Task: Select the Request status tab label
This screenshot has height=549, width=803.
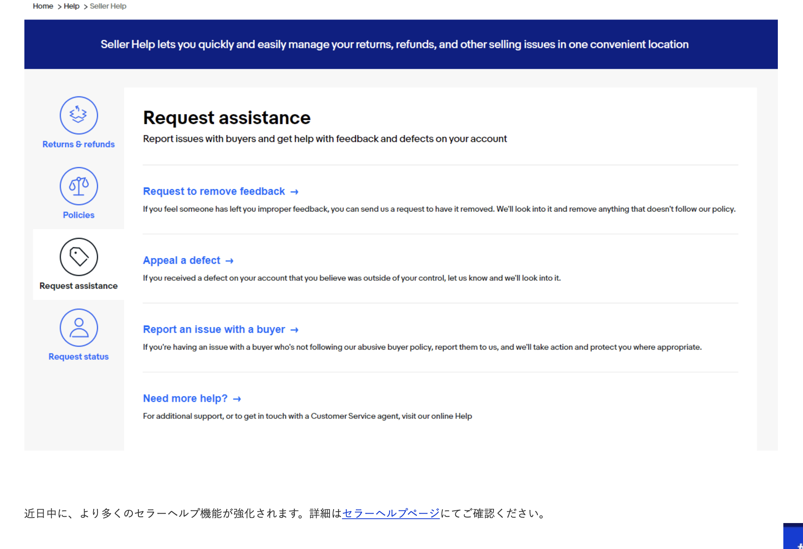Action: click(x=79, y=357)
